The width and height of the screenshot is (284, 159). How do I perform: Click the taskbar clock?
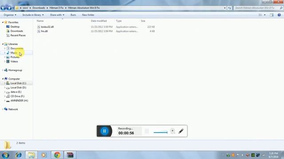click(x=273, y=155)
